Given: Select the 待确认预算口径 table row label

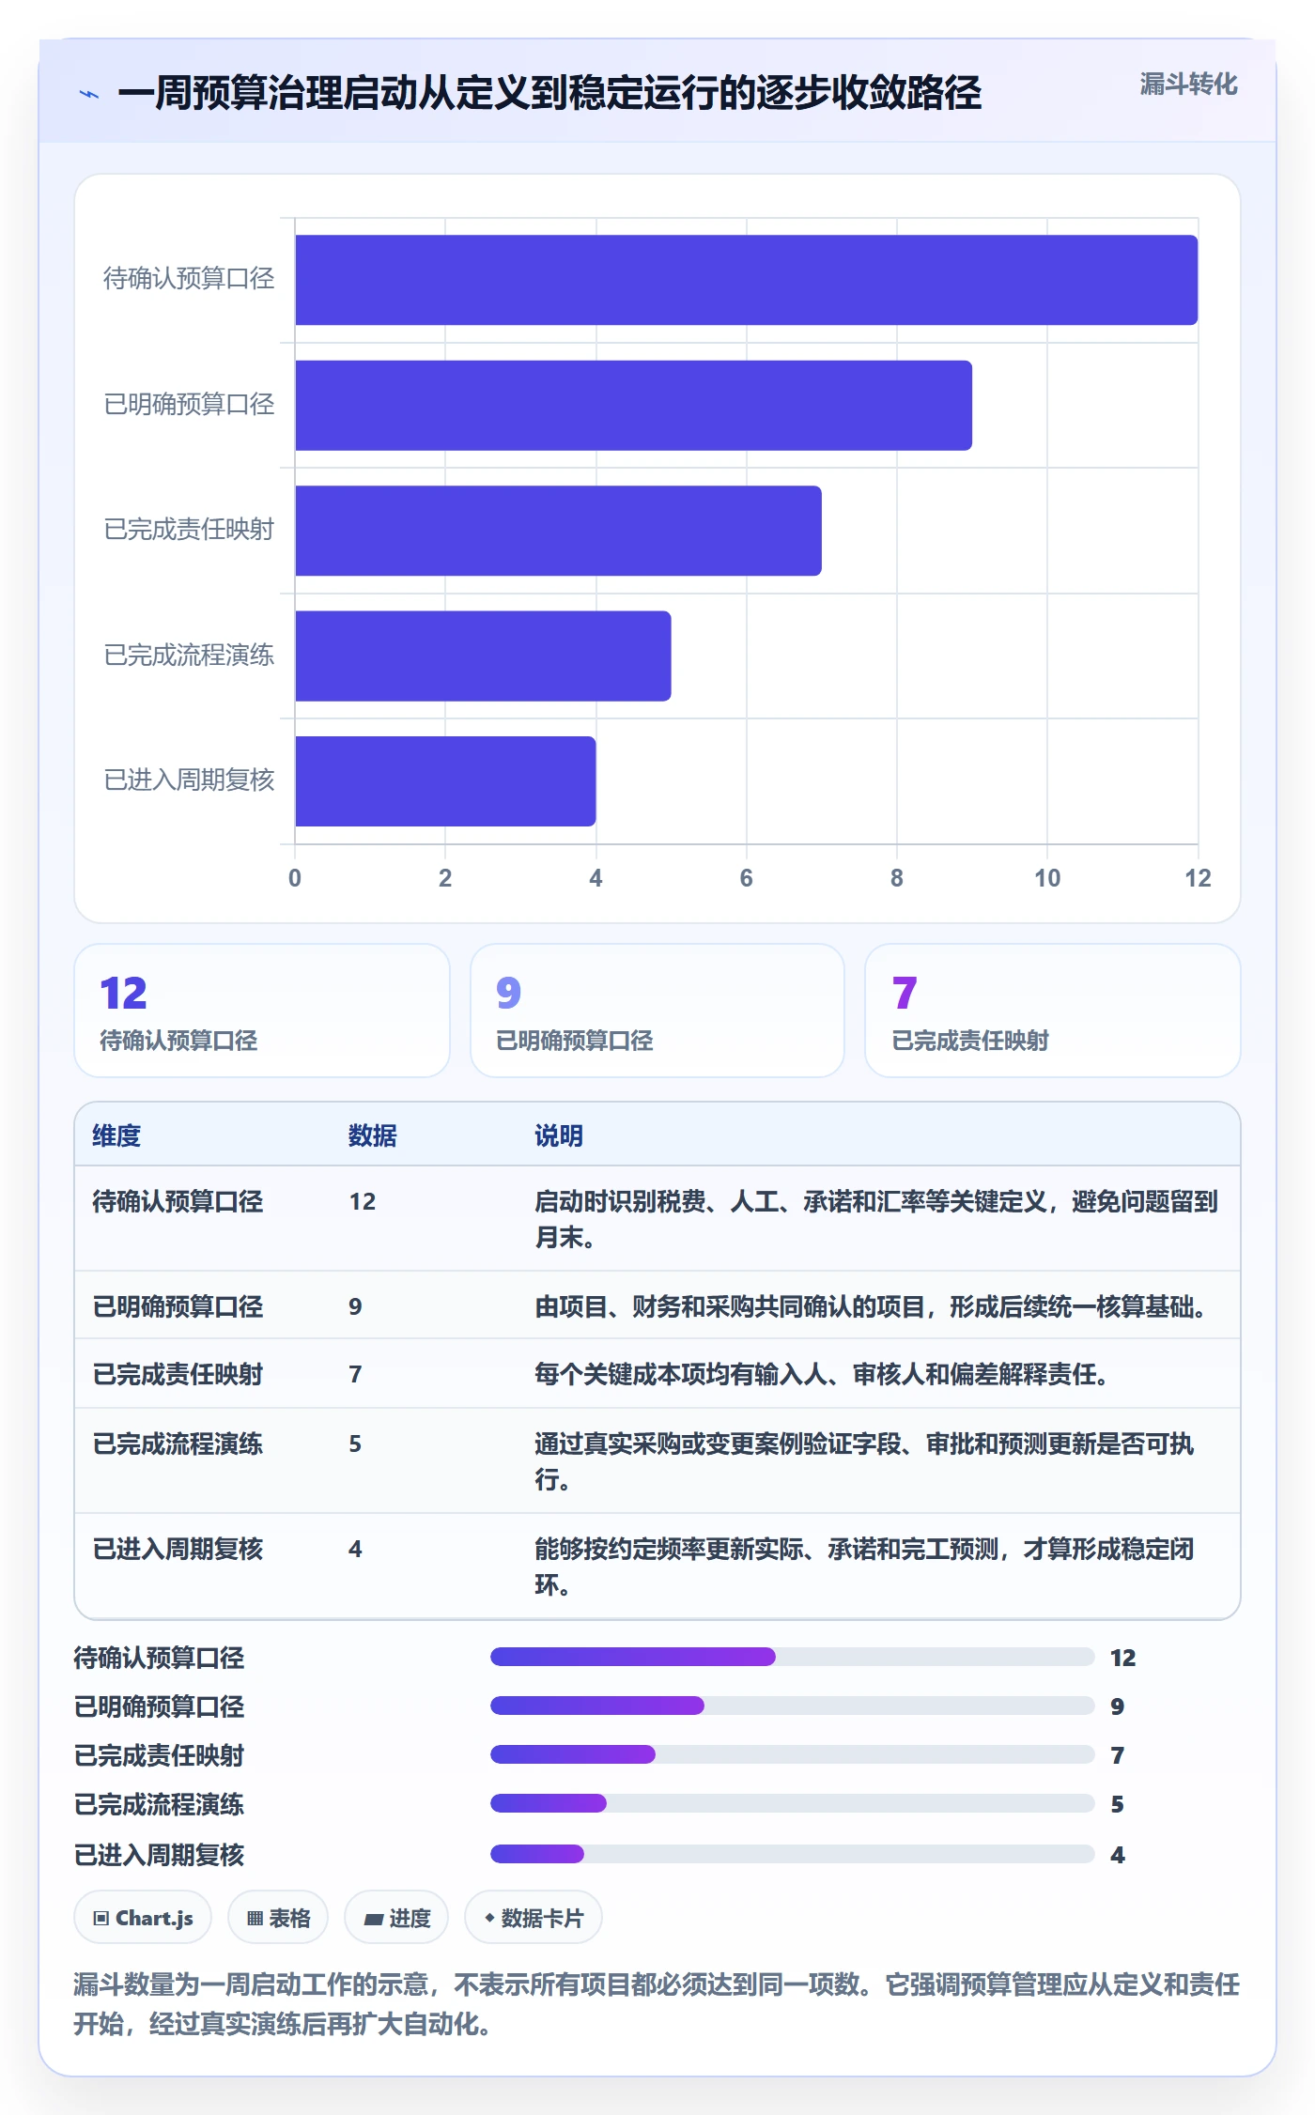Looking at the screenshot, I should 178,1201.
